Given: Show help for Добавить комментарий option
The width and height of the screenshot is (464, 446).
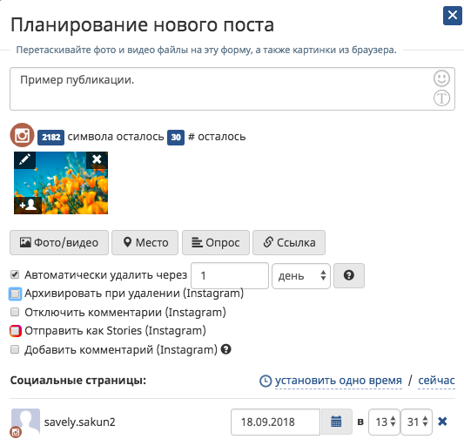Looking at the screenshot, I should coord(226,349).
